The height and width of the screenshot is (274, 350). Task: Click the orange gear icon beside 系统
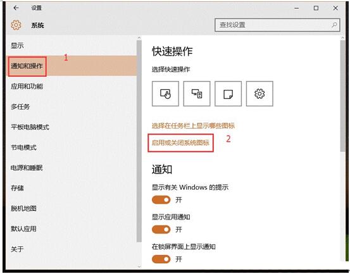[16, 25]
